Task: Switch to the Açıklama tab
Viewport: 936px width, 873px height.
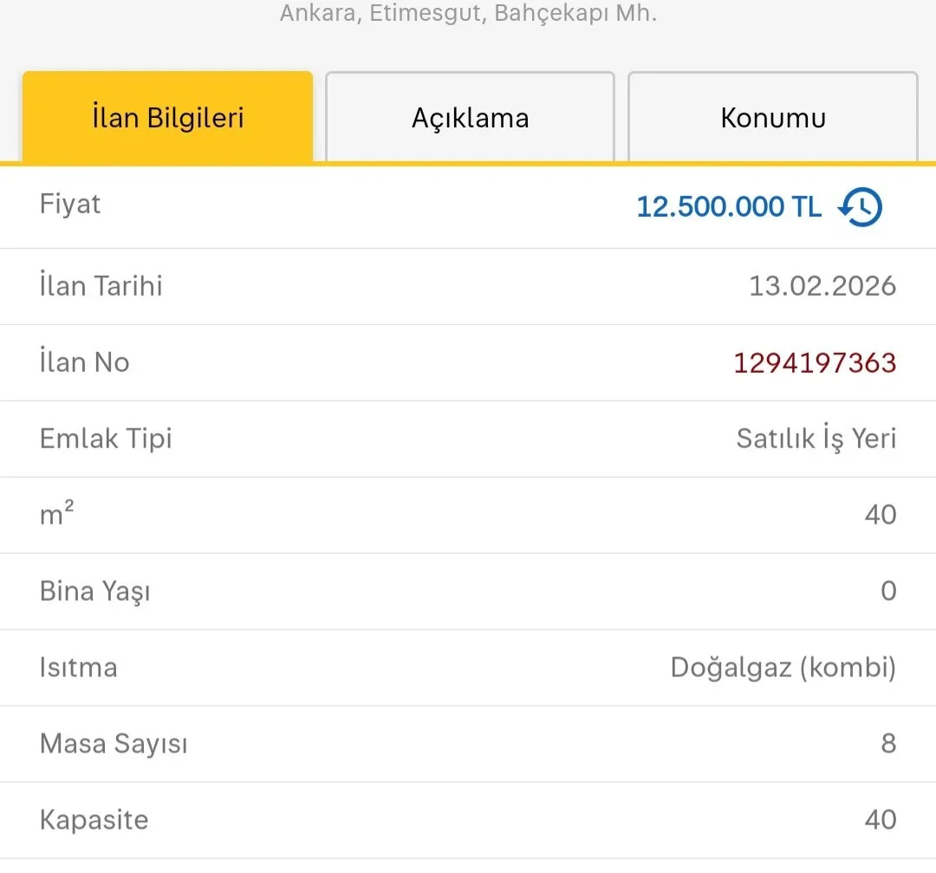Action: [469, 117]
